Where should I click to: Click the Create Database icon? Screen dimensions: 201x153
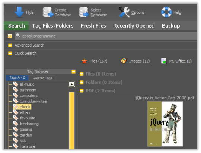[48, 12]
